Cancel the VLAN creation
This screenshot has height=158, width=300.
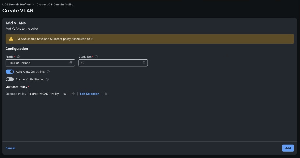[10, 148]
